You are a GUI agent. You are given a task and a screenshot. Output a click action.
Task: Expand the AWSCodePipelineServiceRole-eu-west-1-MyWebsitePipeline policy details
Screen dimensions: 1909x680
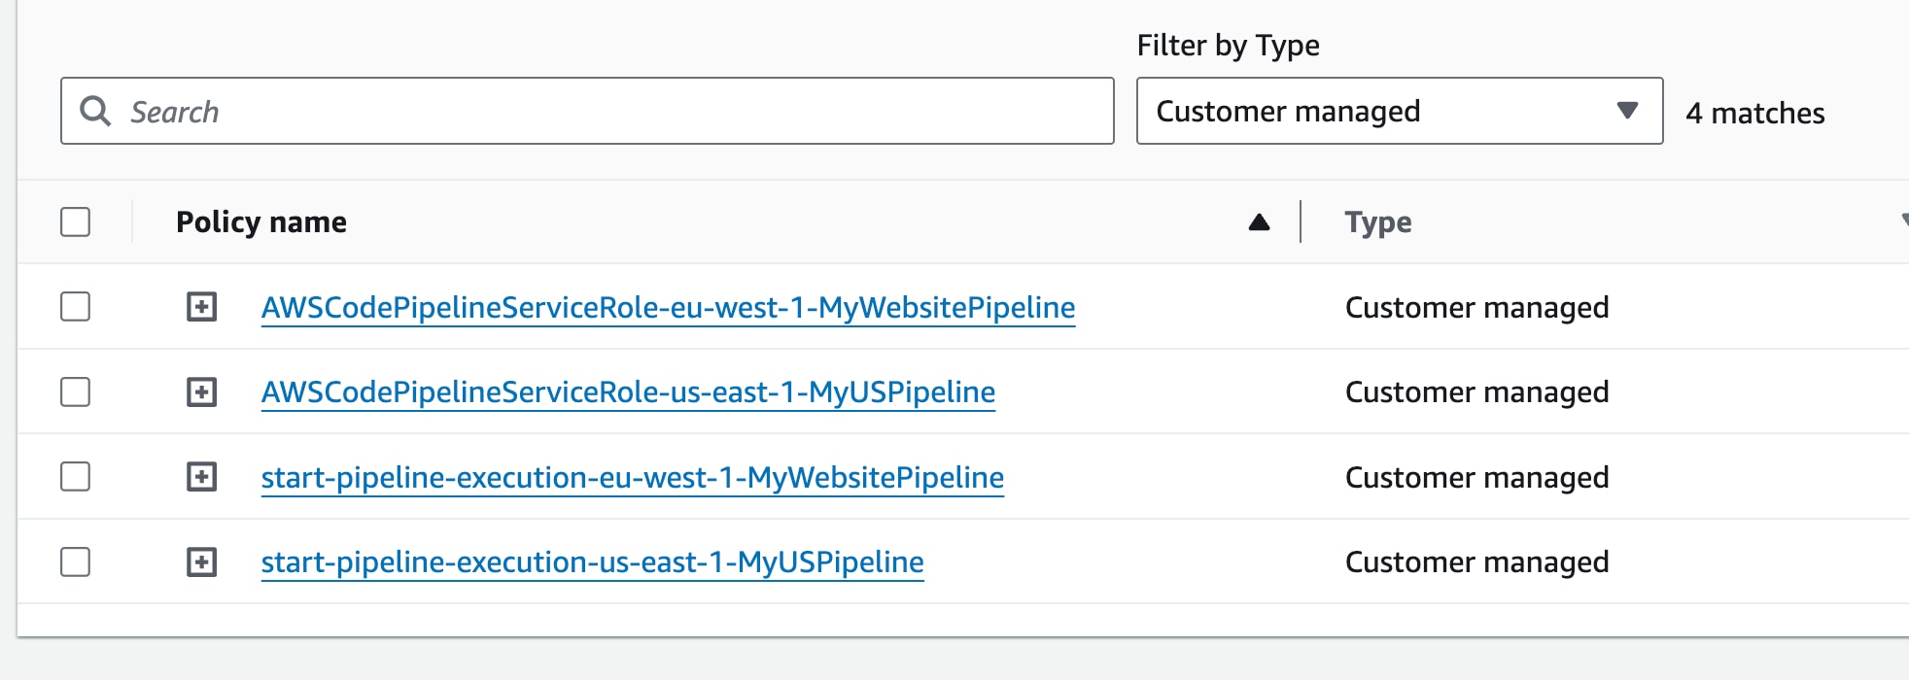tap(201, 307)
